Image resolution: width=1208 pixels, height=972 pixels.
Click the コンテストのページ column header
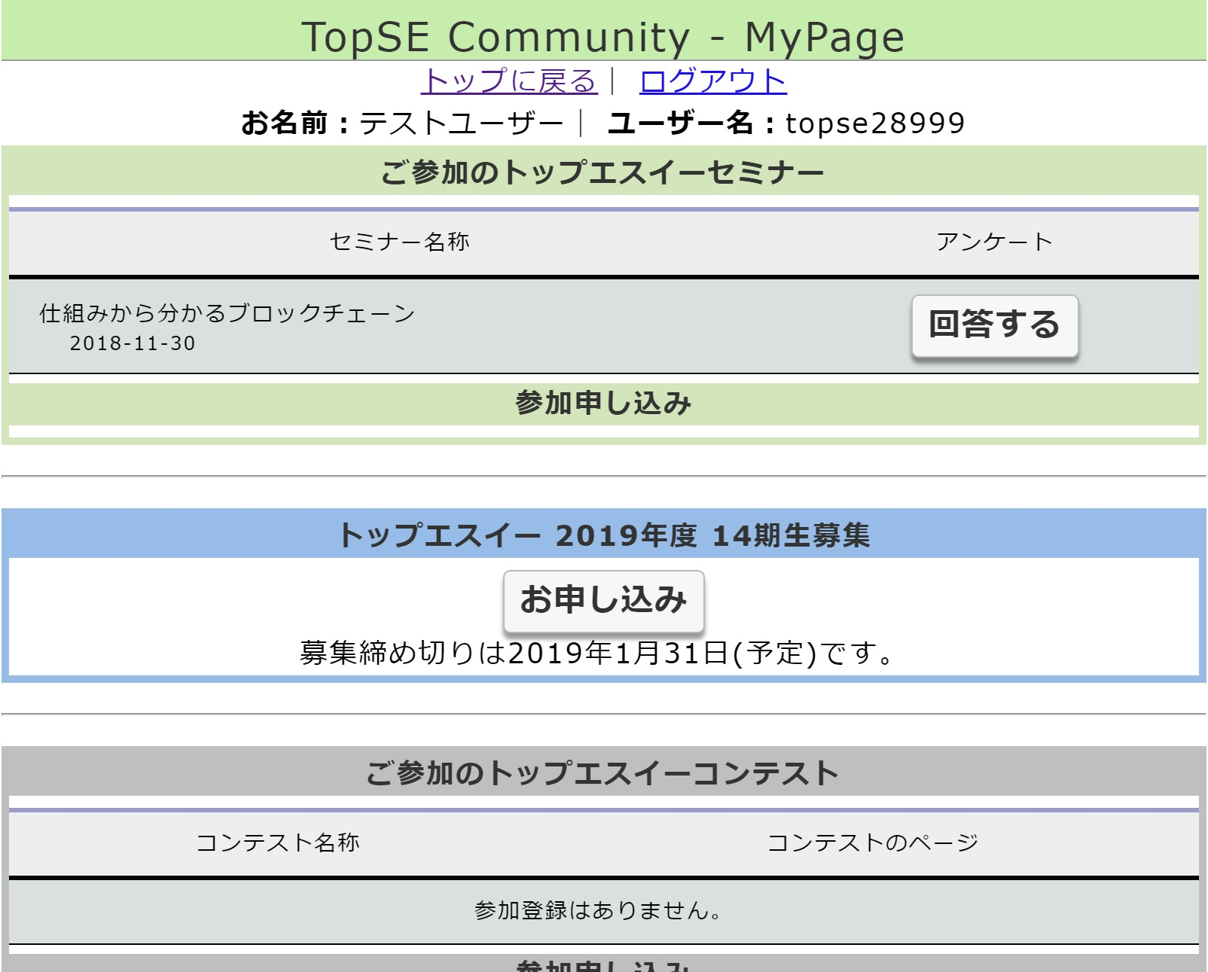click(872, 843)
